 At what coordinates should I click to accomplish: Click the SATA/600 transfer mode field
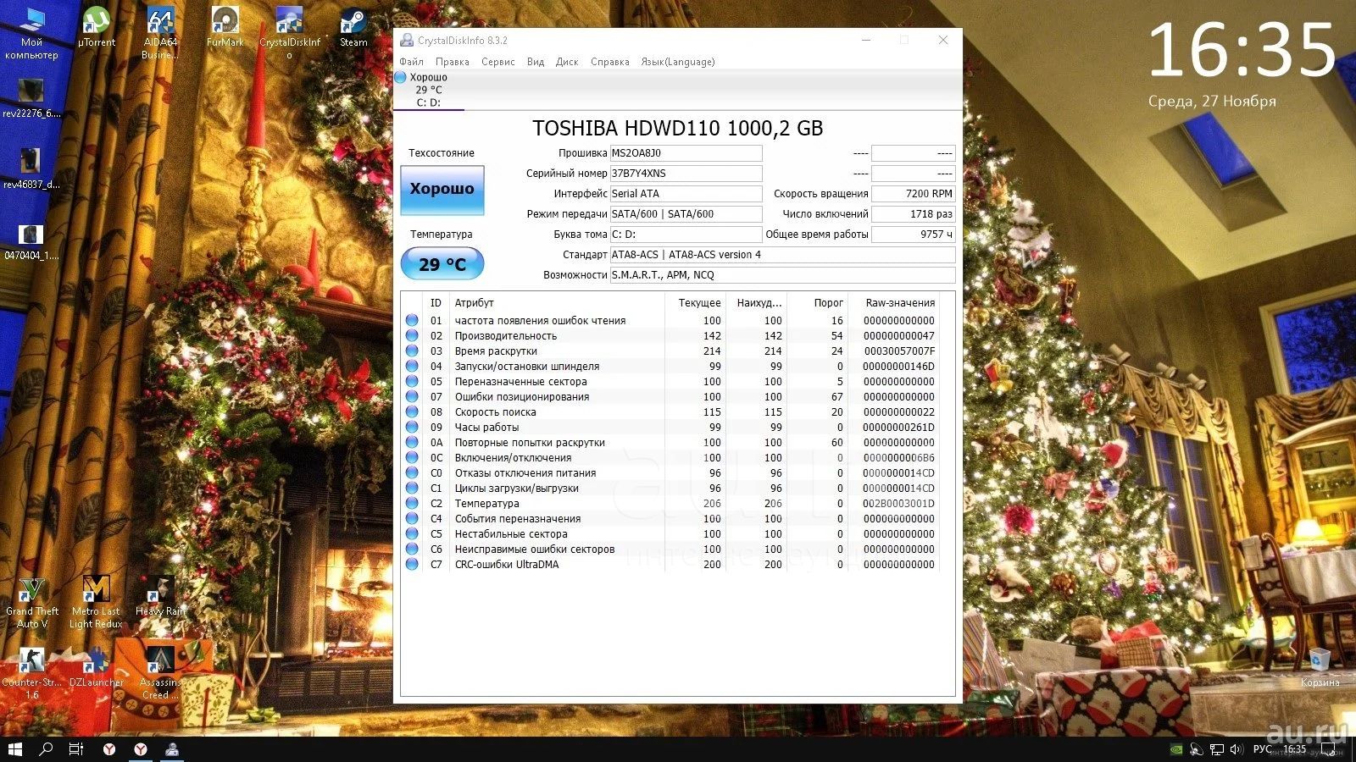pyautogui.click(x=686, y=214)
